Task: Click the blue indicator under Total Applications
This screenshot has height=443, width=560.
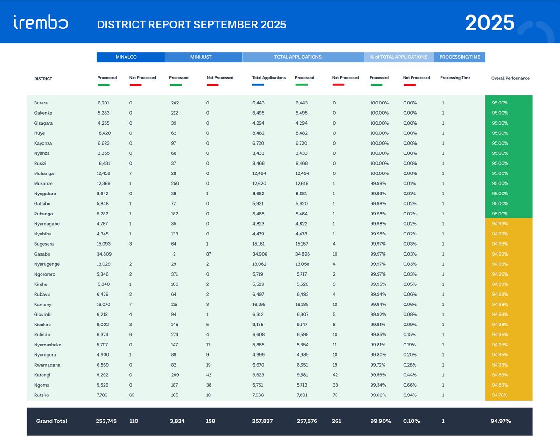Action: coord(258,86)
